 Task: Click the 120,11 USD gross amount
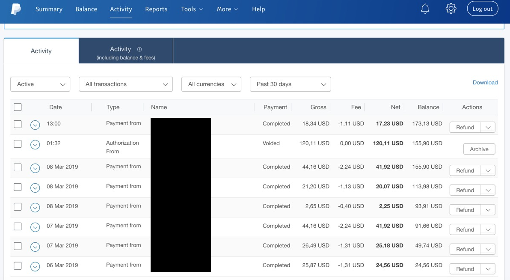tap(314, 143)
